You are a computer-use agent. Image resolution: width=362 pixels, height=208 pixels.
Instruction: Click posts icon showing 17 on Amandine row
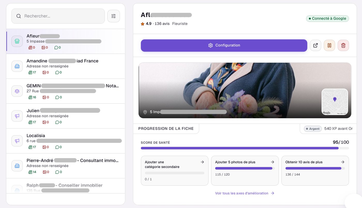coord(30,73)
